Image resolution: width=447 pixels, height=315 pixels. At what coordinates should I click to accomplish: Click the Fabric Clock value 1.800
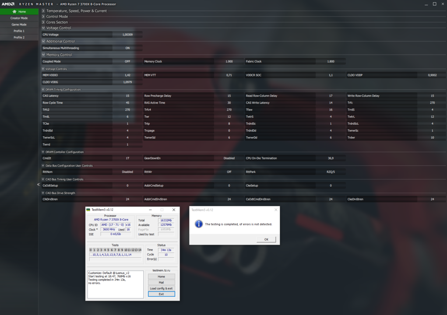click(331, 62)
